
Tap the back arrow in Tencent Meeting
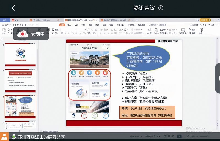coord(14,8)
